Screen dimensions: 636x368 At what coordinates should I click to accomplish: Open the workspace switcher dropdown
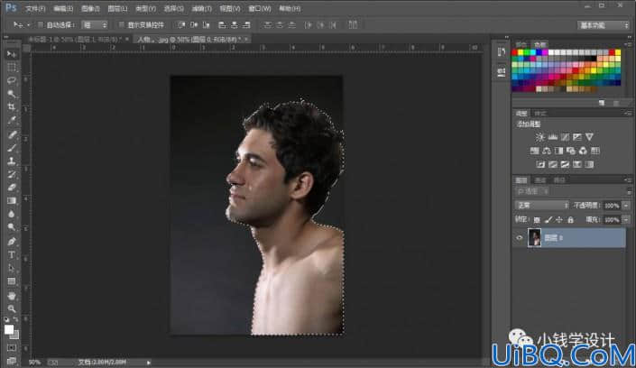[x=604, y=25]
